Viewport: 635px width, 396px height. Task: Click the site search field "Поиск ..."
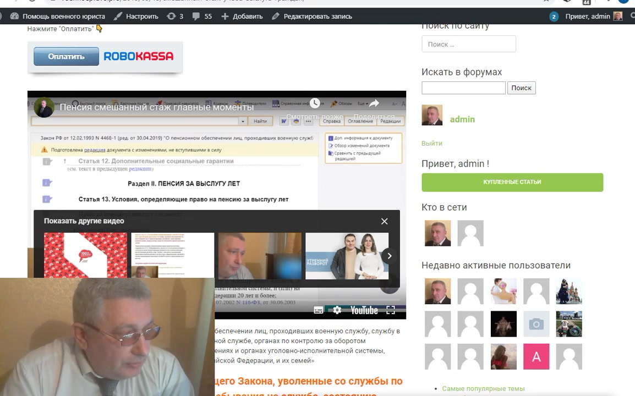pos(469,44)
